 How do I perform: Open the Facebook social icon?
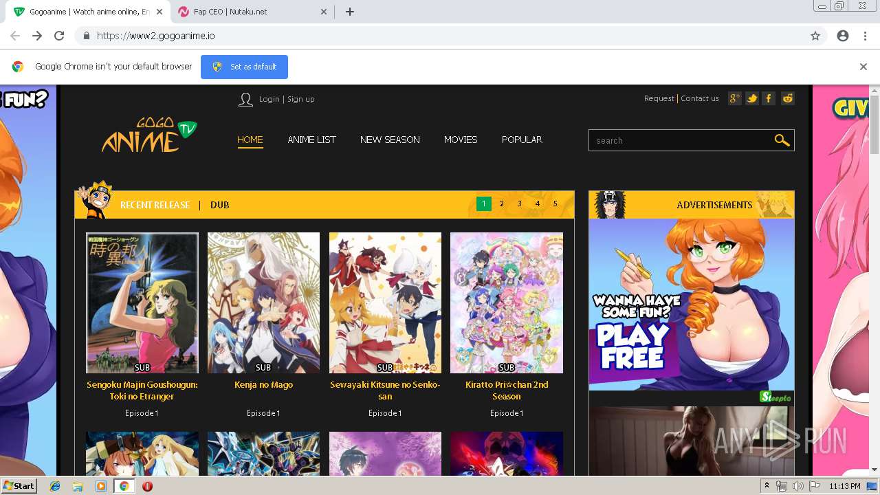coord(769,98)
